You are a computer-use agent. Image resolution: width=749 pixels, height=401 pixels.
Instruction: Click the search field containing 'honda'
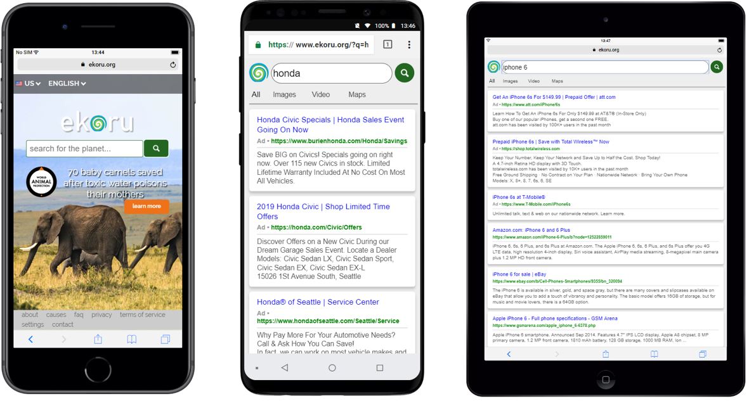(x=332, y=73)
